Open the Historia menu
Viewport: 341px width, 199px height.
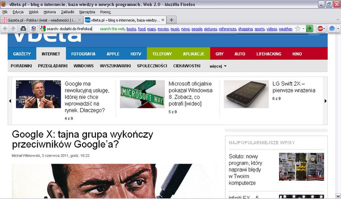pos(50,12)
